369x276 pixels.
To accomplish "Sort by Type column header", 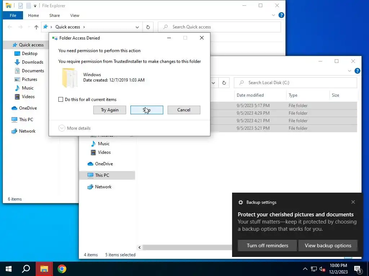I will (x=307, y=95).
